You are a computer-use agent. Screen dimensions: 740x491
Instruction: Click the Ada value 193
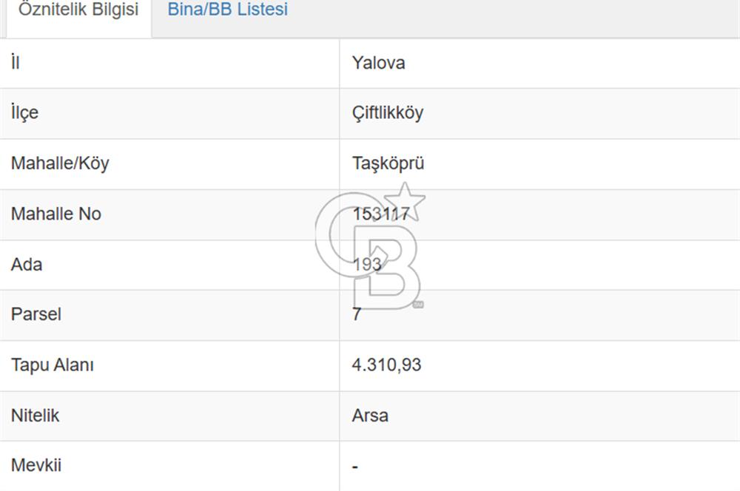pos(365,264)
